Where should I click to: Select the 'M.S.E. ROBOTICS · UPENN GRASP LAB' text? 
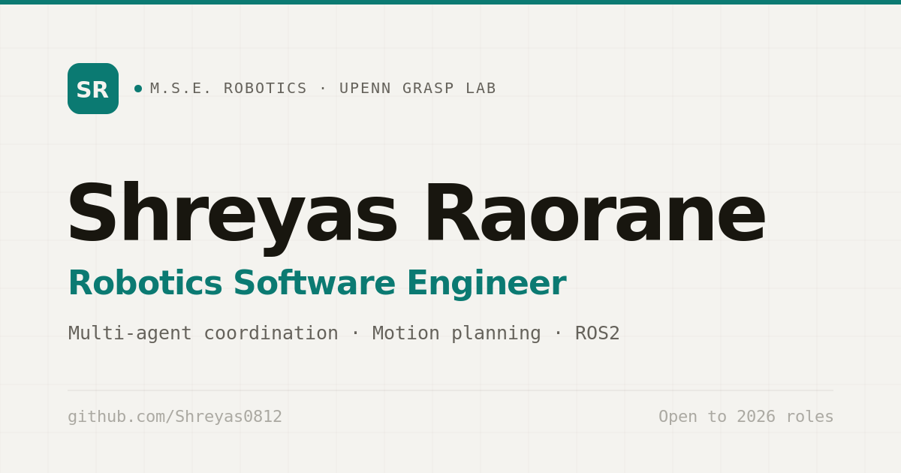point(323,89)
